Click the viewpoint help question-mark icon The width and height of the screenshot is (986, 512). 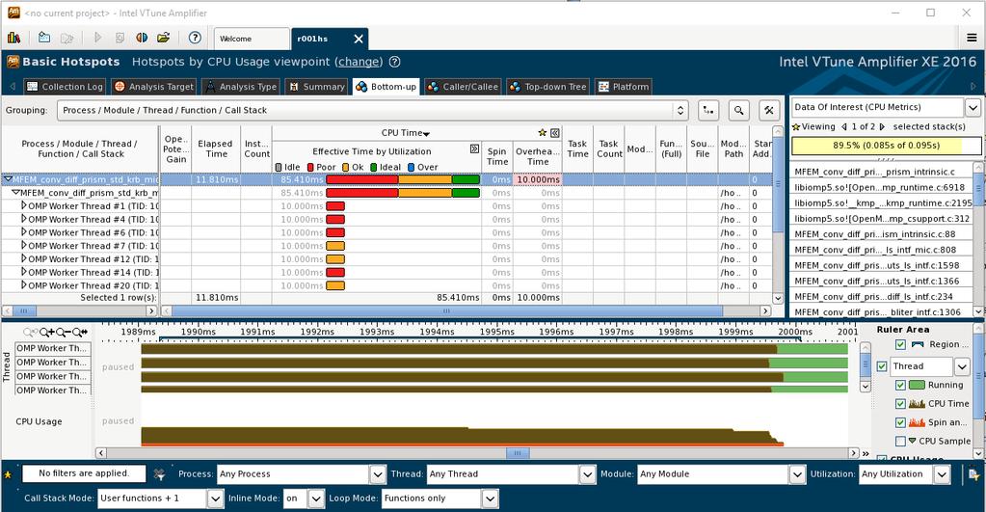coord(394,62)
